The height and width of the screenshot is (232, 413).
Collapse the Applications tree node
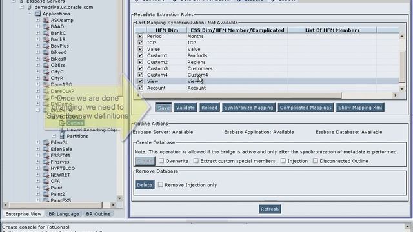click(30, 14)
